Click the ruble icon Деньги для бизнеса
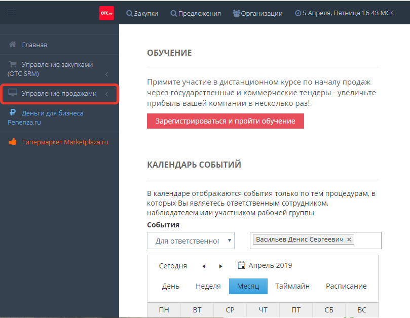Viewport: 410px width, 318px height. click(13, 113)
